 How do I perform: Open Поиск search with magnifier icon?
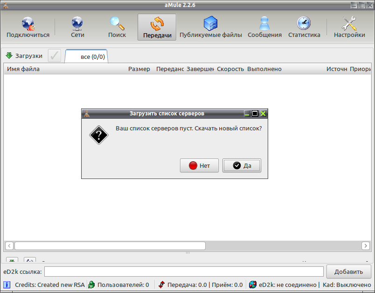(x=117, y=27)
